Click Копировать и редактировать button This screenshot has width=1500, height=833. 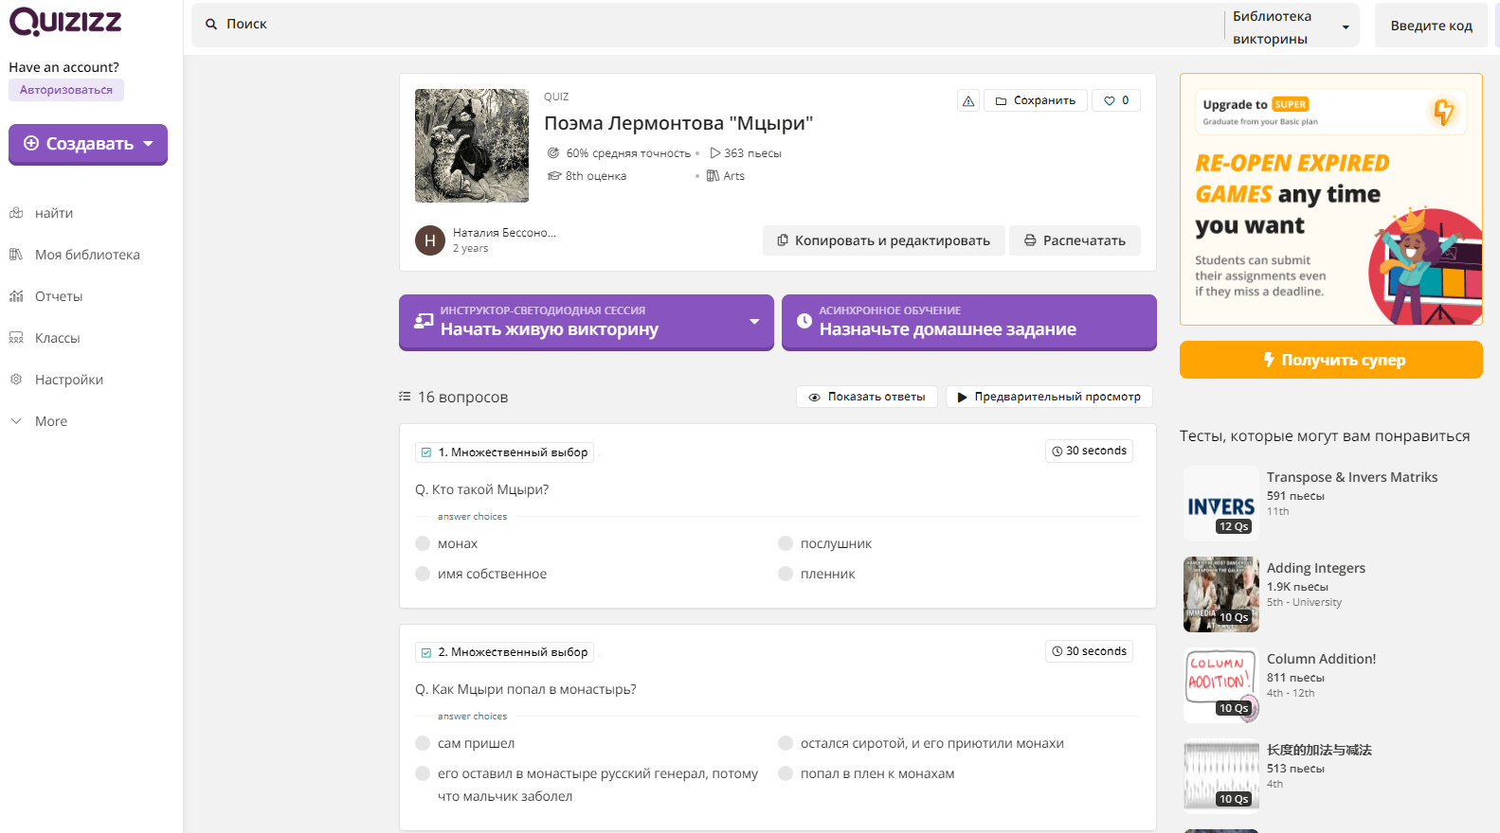(x=883, y=240)
